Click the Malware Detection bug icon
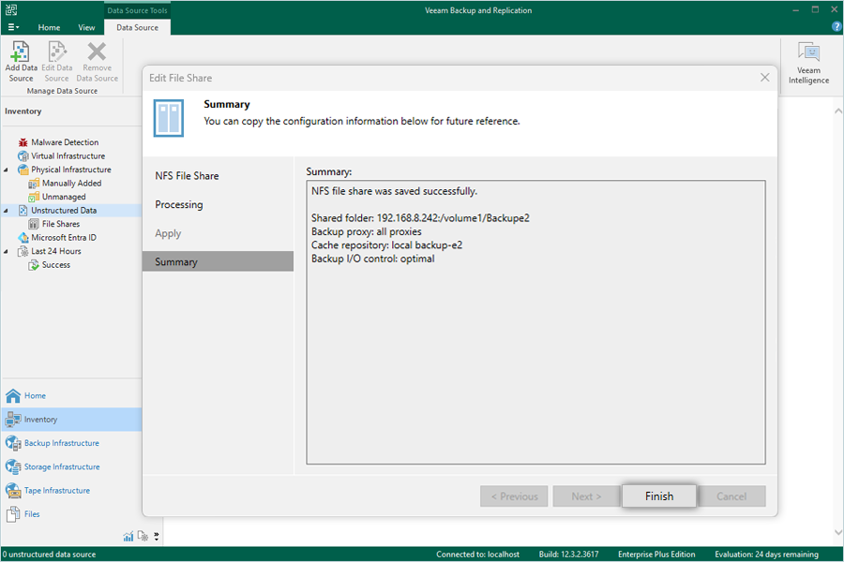This screenshot has height=562, width=844. point(23,142)
